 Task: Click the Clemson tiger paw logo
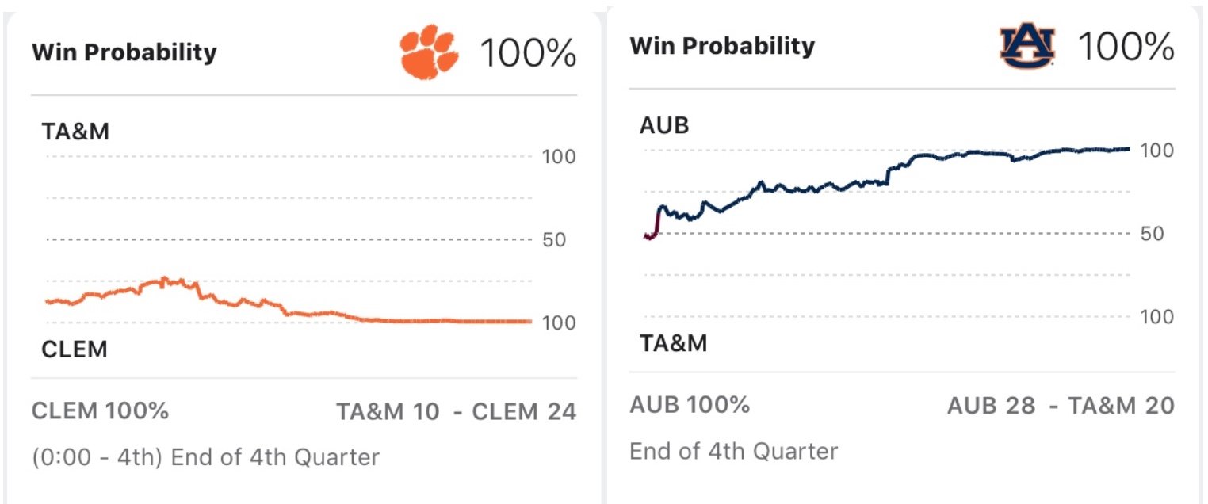click(x=429, y=54)
